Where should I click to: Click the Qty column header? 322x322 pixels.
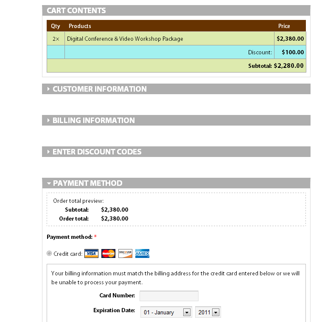56,26
